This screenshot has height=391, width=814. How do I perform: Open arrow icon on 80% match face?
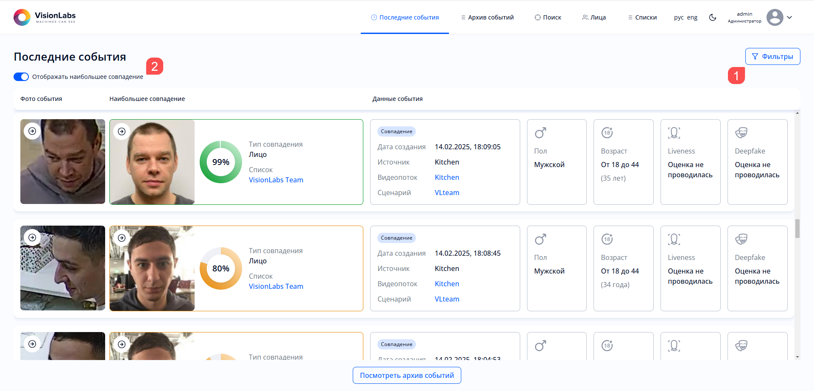(122, 238)
